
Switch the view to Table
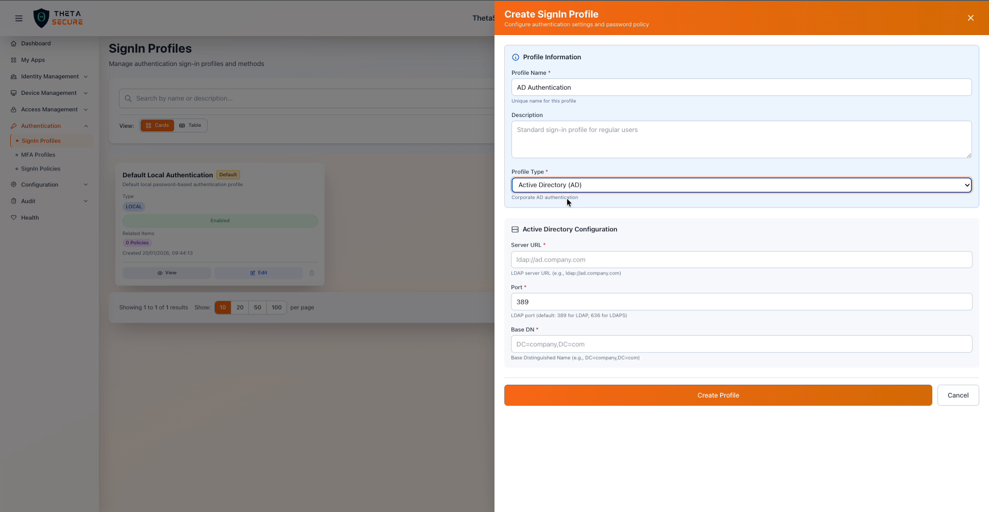[x=190, y=125]
